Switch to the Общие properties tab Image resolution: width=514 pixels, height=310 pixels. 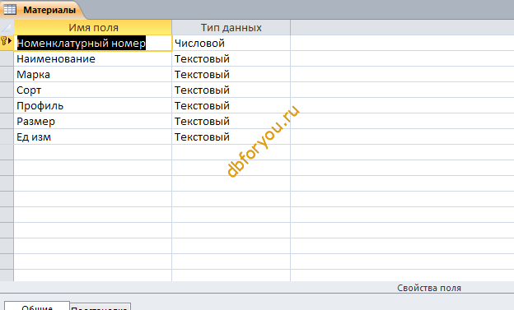(x=37, y=307)
